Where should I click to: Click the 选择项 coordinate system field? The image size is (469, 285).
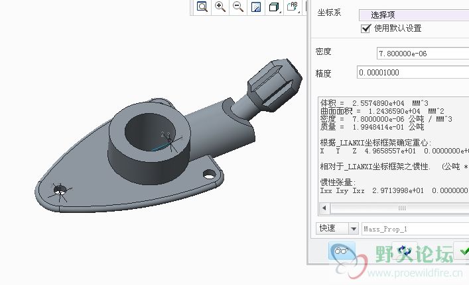click(414, 15)
